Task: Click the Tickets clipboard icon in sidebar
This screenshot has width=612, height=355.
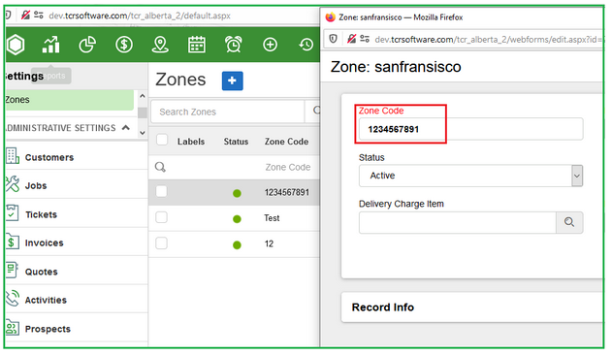Action: click(x=12, y=213)
